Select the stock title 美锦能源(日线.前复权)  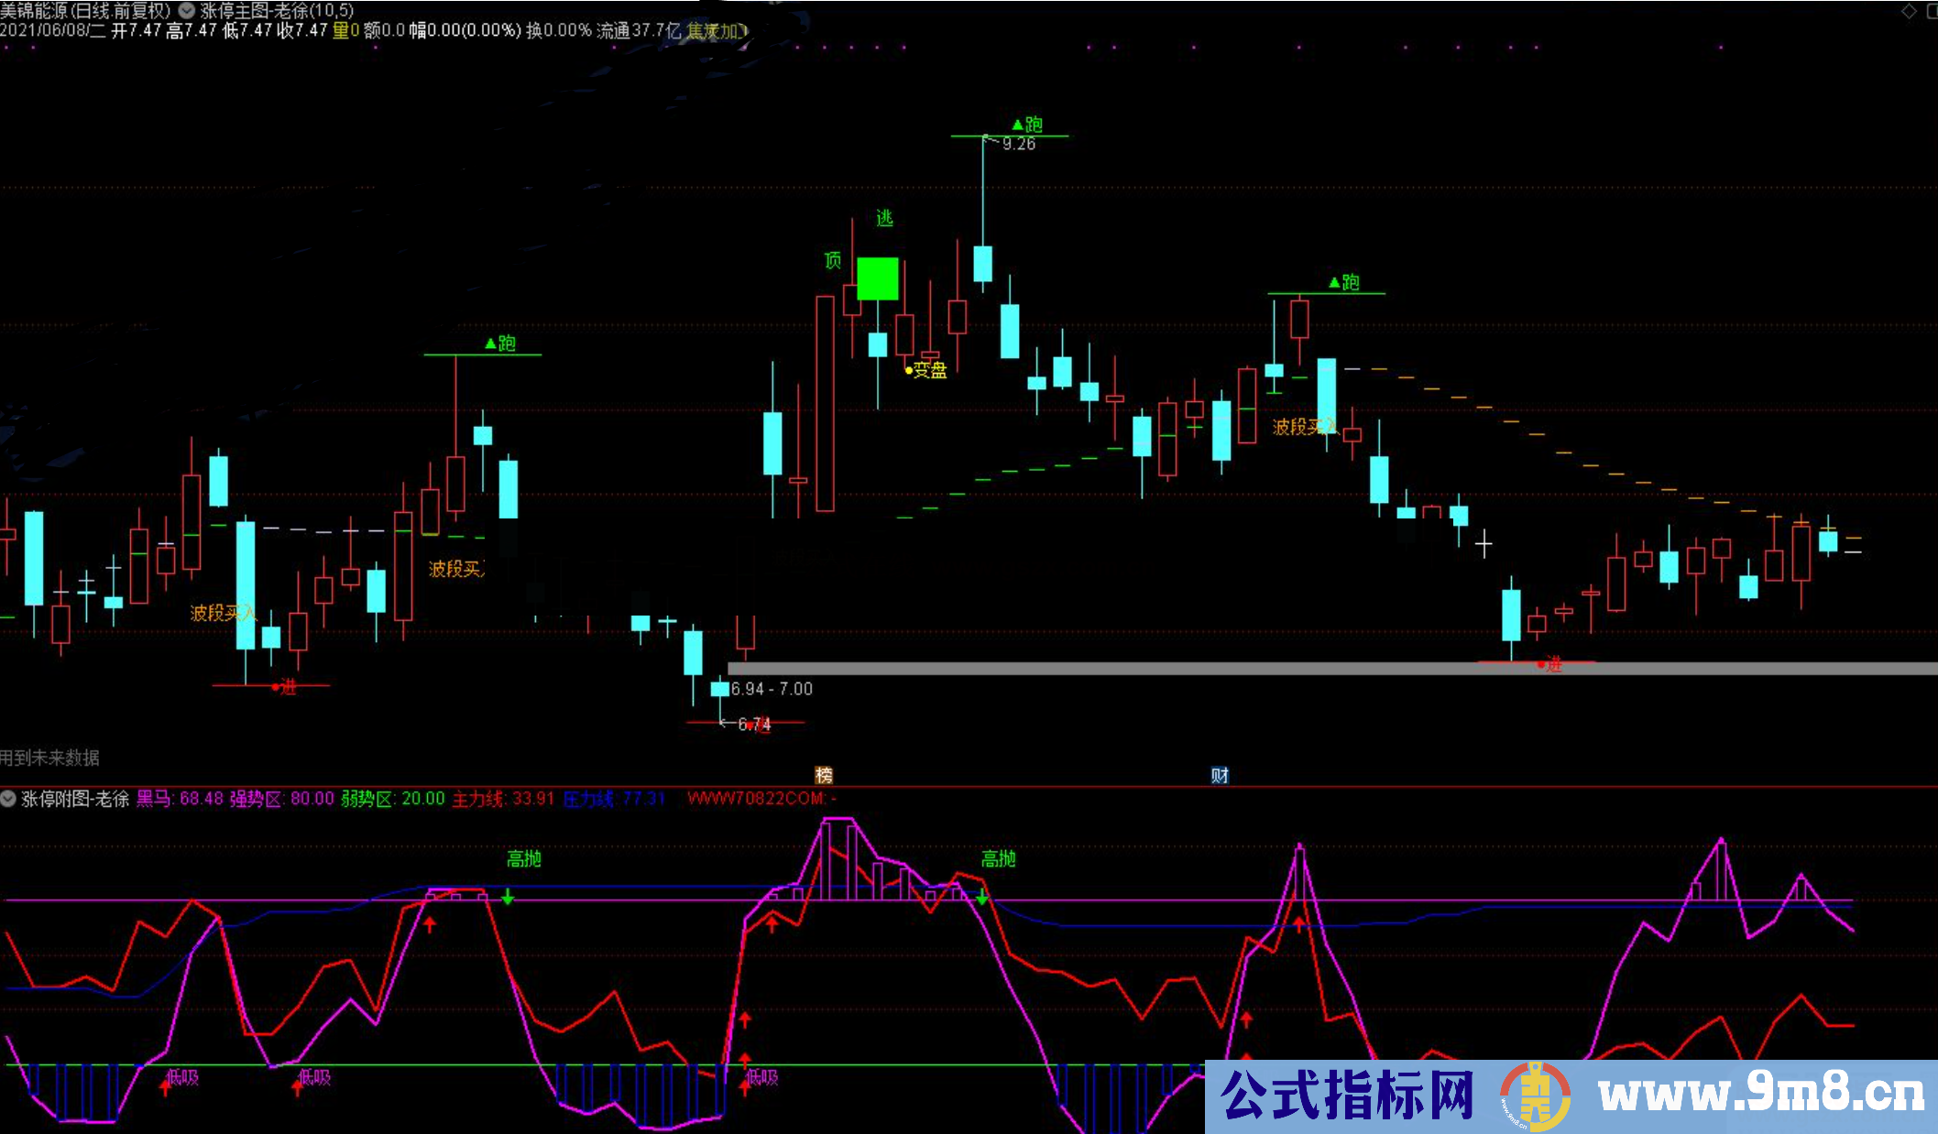click(x=86, y=11)
